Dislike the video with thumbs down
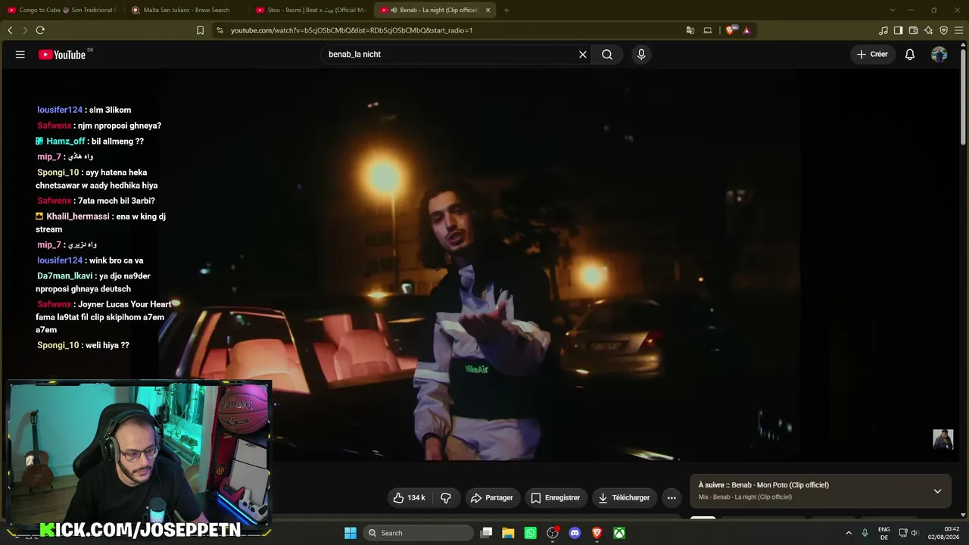Screen dimensions: 969x545 click(446, 498)
